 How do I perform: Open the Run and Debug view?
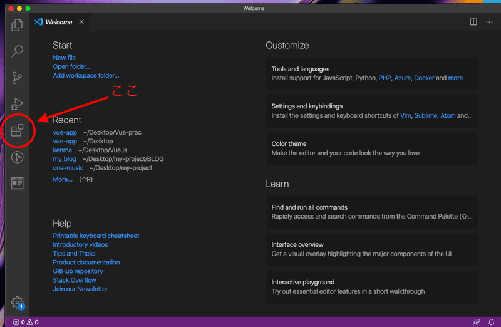coord(17,104)
